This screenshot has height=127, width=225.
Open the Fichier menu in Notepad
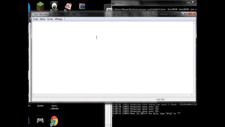[x=36, y=19]
